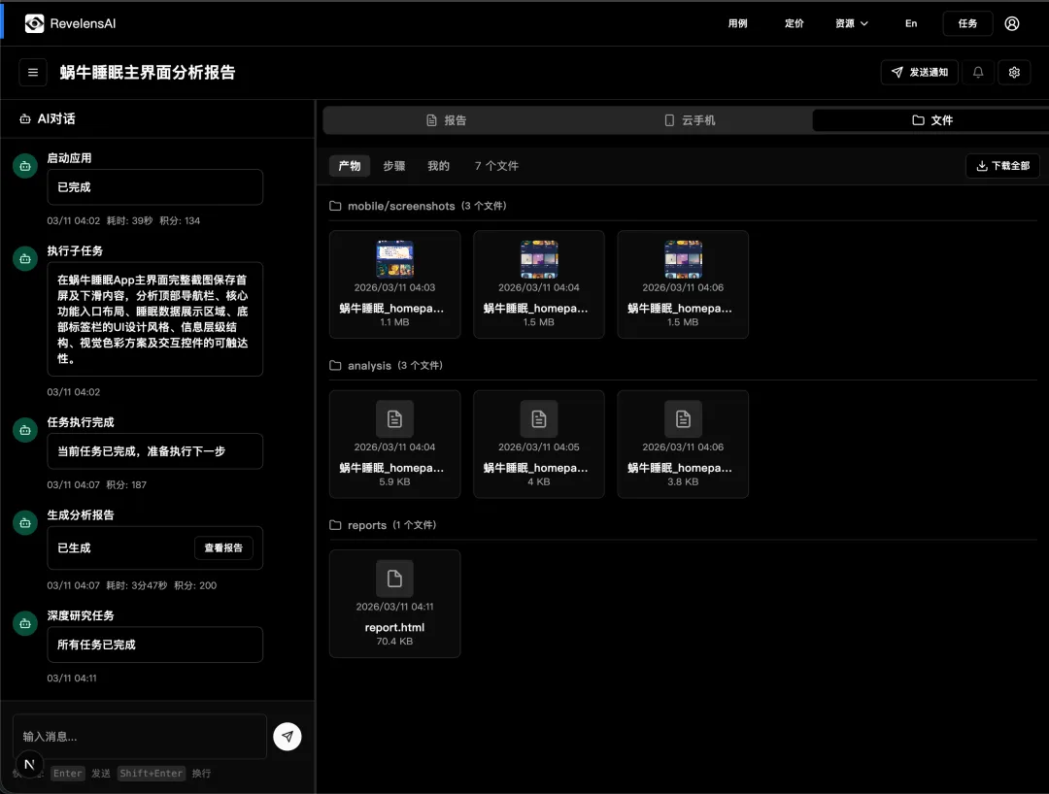Switch to the 报告 tab
This screenshot has height=794, width=1049.
(446, 120)
